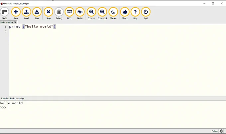Image resolution: width=226 pixels, height=134 pixels.
Task: Open the Mode selector
Action: click(x=4, y=13)
